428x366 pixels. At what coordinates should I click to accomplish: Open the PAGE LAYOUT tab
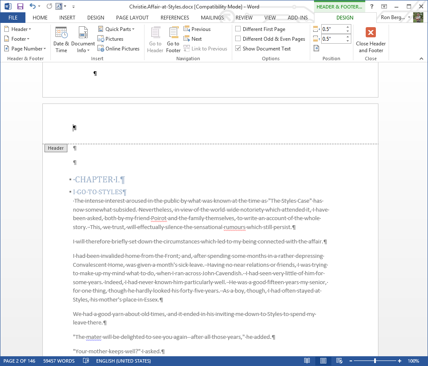click(x=132, y=18)
